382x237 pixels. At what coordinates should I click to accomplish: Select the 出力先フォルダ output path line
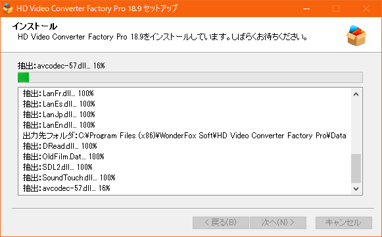184,136
